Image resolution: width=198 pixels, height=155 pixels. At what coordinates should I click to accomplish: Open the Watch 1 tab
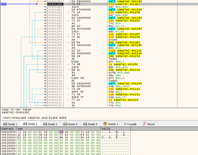pyautogui.click(x=110, y=124)
